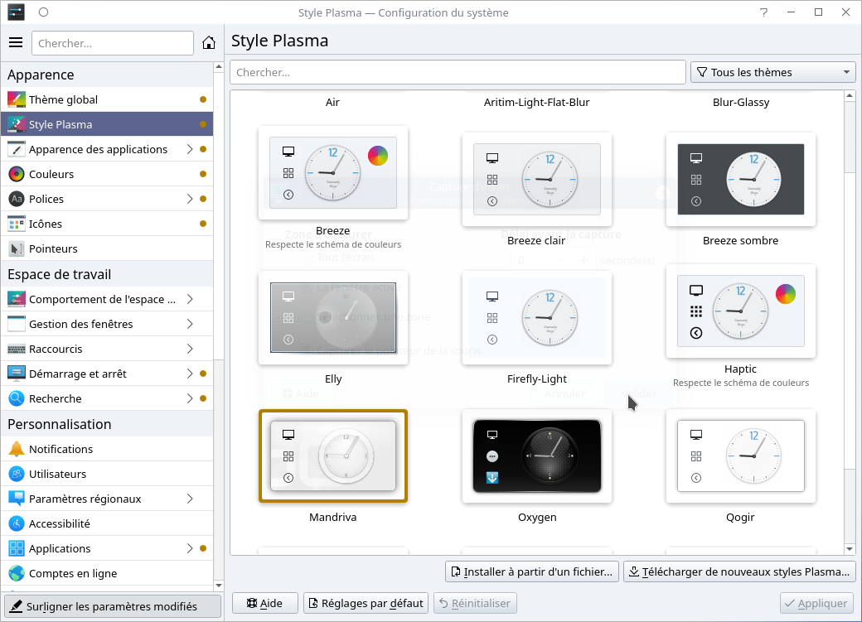The image size is (862, 622).
Task: Click the pin circle icon in title bar
Action: coord(43,12)
